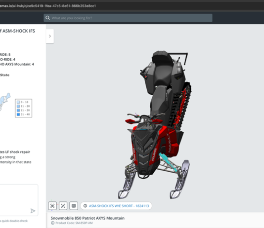Screen dimensions: 264x228
Task: Click the '11 - 20' legend color swatch
Action: (x=18, y=106)
